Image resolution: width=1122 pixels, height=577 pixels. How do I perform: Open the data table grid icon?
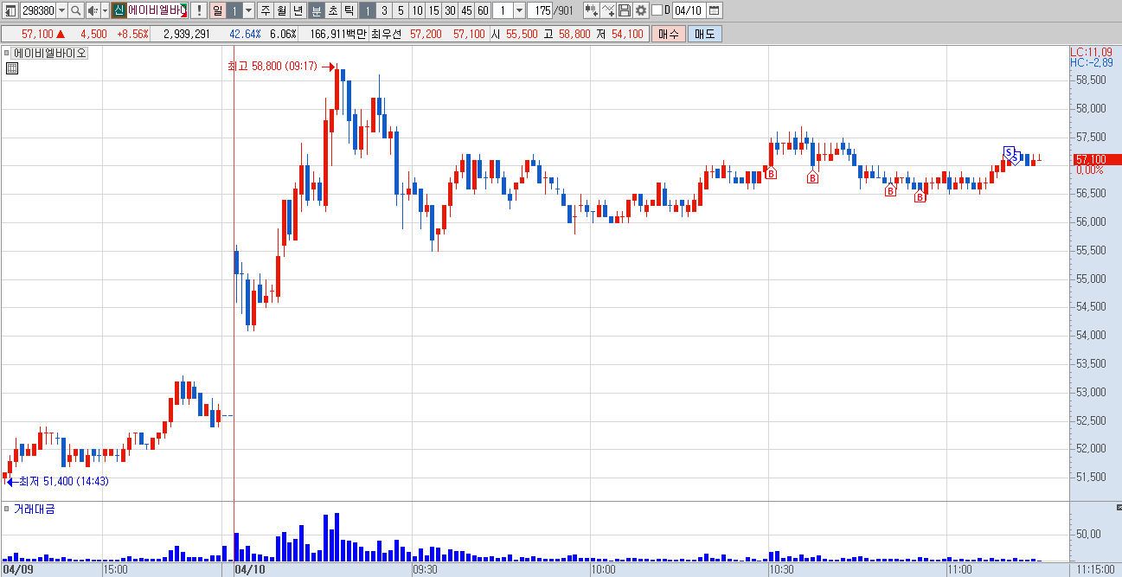12,69
